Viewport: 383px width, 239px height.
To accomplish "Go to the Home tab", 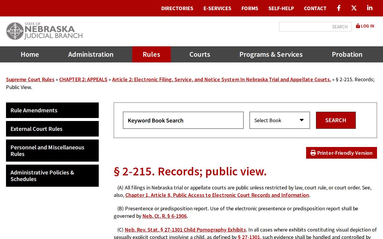I will point(30,54).
